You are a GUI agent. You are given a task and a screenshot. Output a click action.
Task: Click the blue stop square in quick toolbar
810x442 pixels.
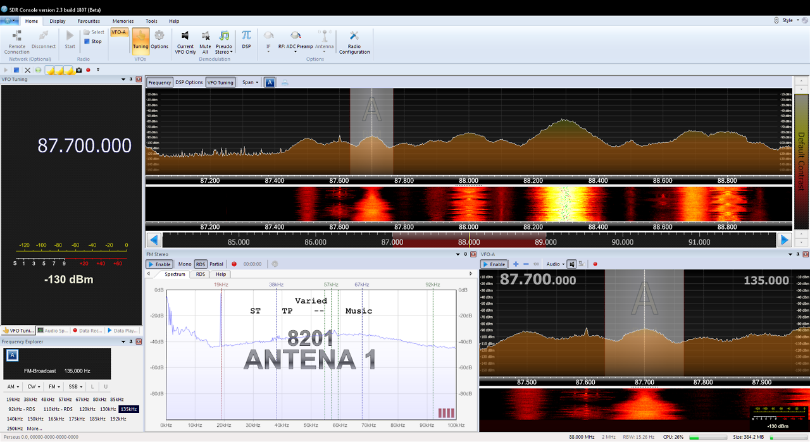16,70
